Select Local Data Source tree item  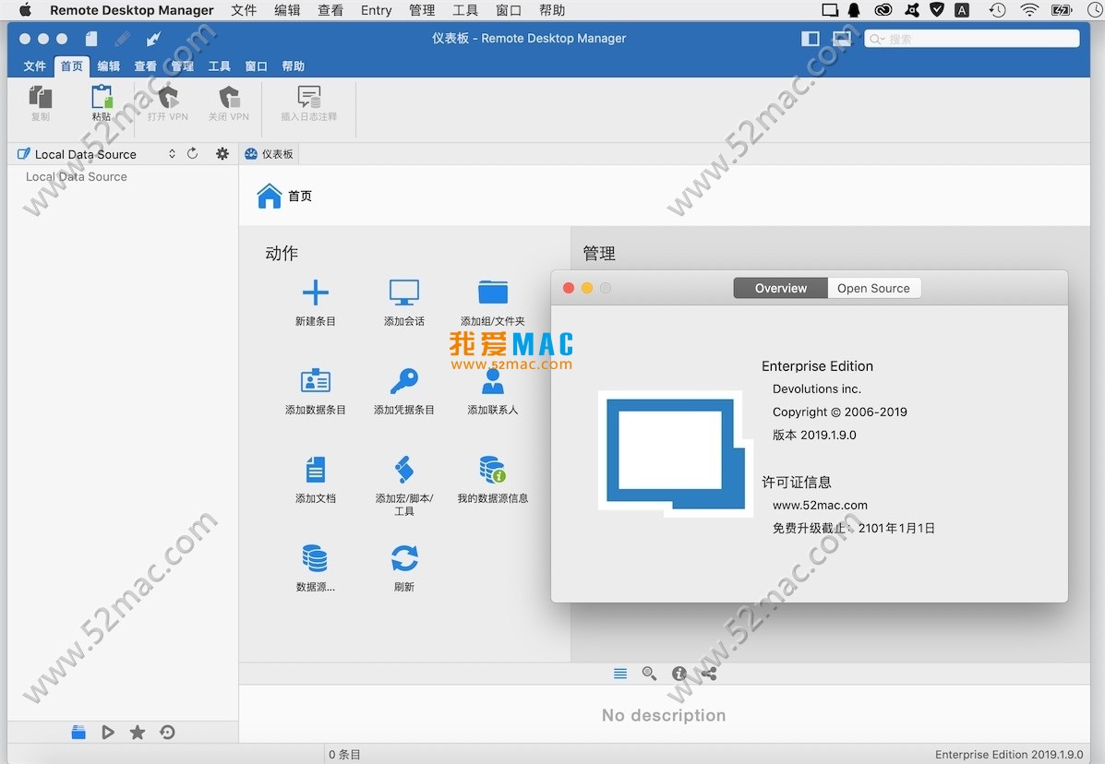[77, 177]
